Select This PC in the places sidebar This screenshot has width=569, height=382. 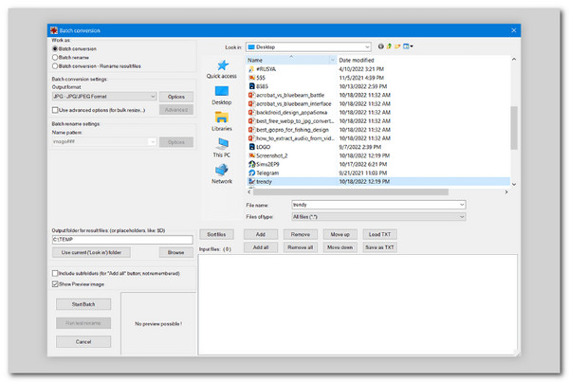click(x=221, y=147)
